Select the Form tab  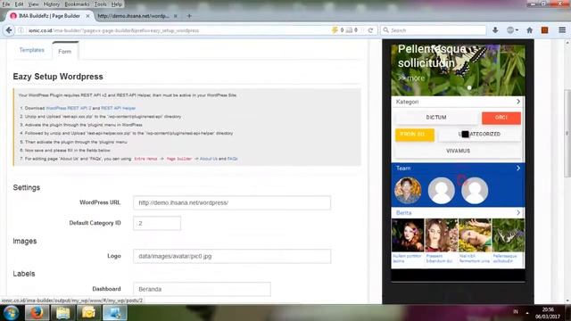(65, 52)
